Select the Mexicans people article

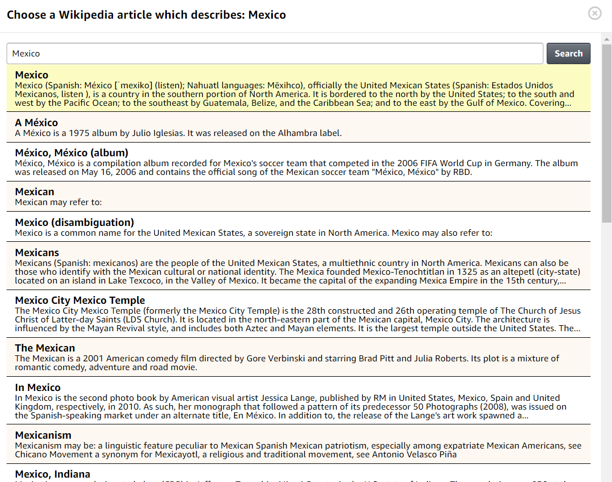pyautogui.click(x=37, y=253)
